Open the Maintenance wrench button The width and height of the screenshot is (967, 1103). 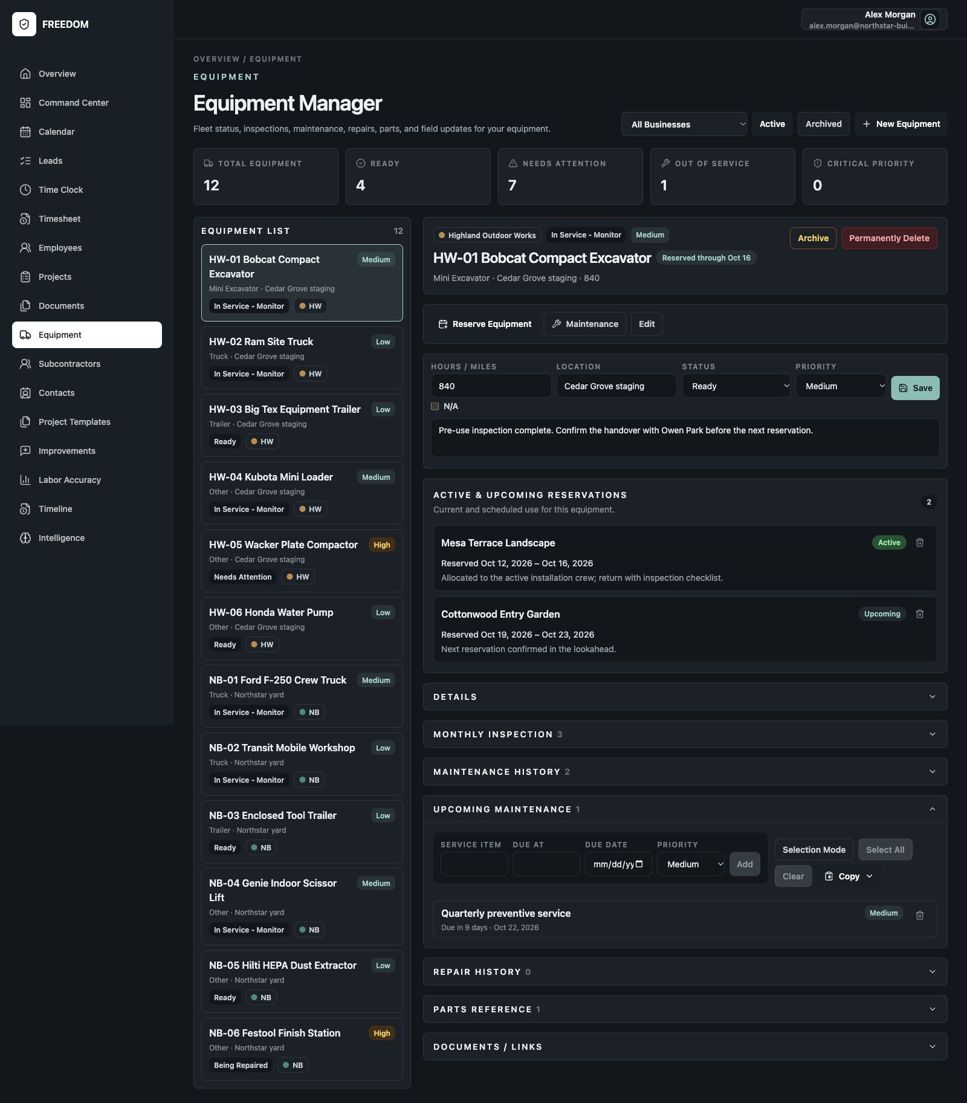585,324
